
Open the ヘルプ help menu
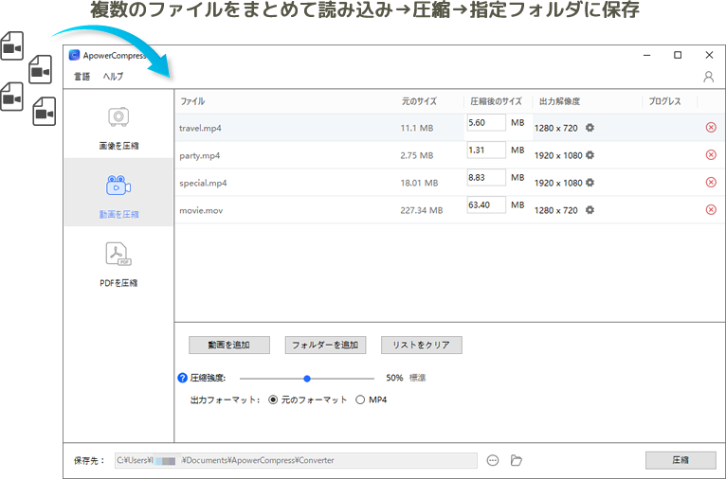[x=113, y=77]
